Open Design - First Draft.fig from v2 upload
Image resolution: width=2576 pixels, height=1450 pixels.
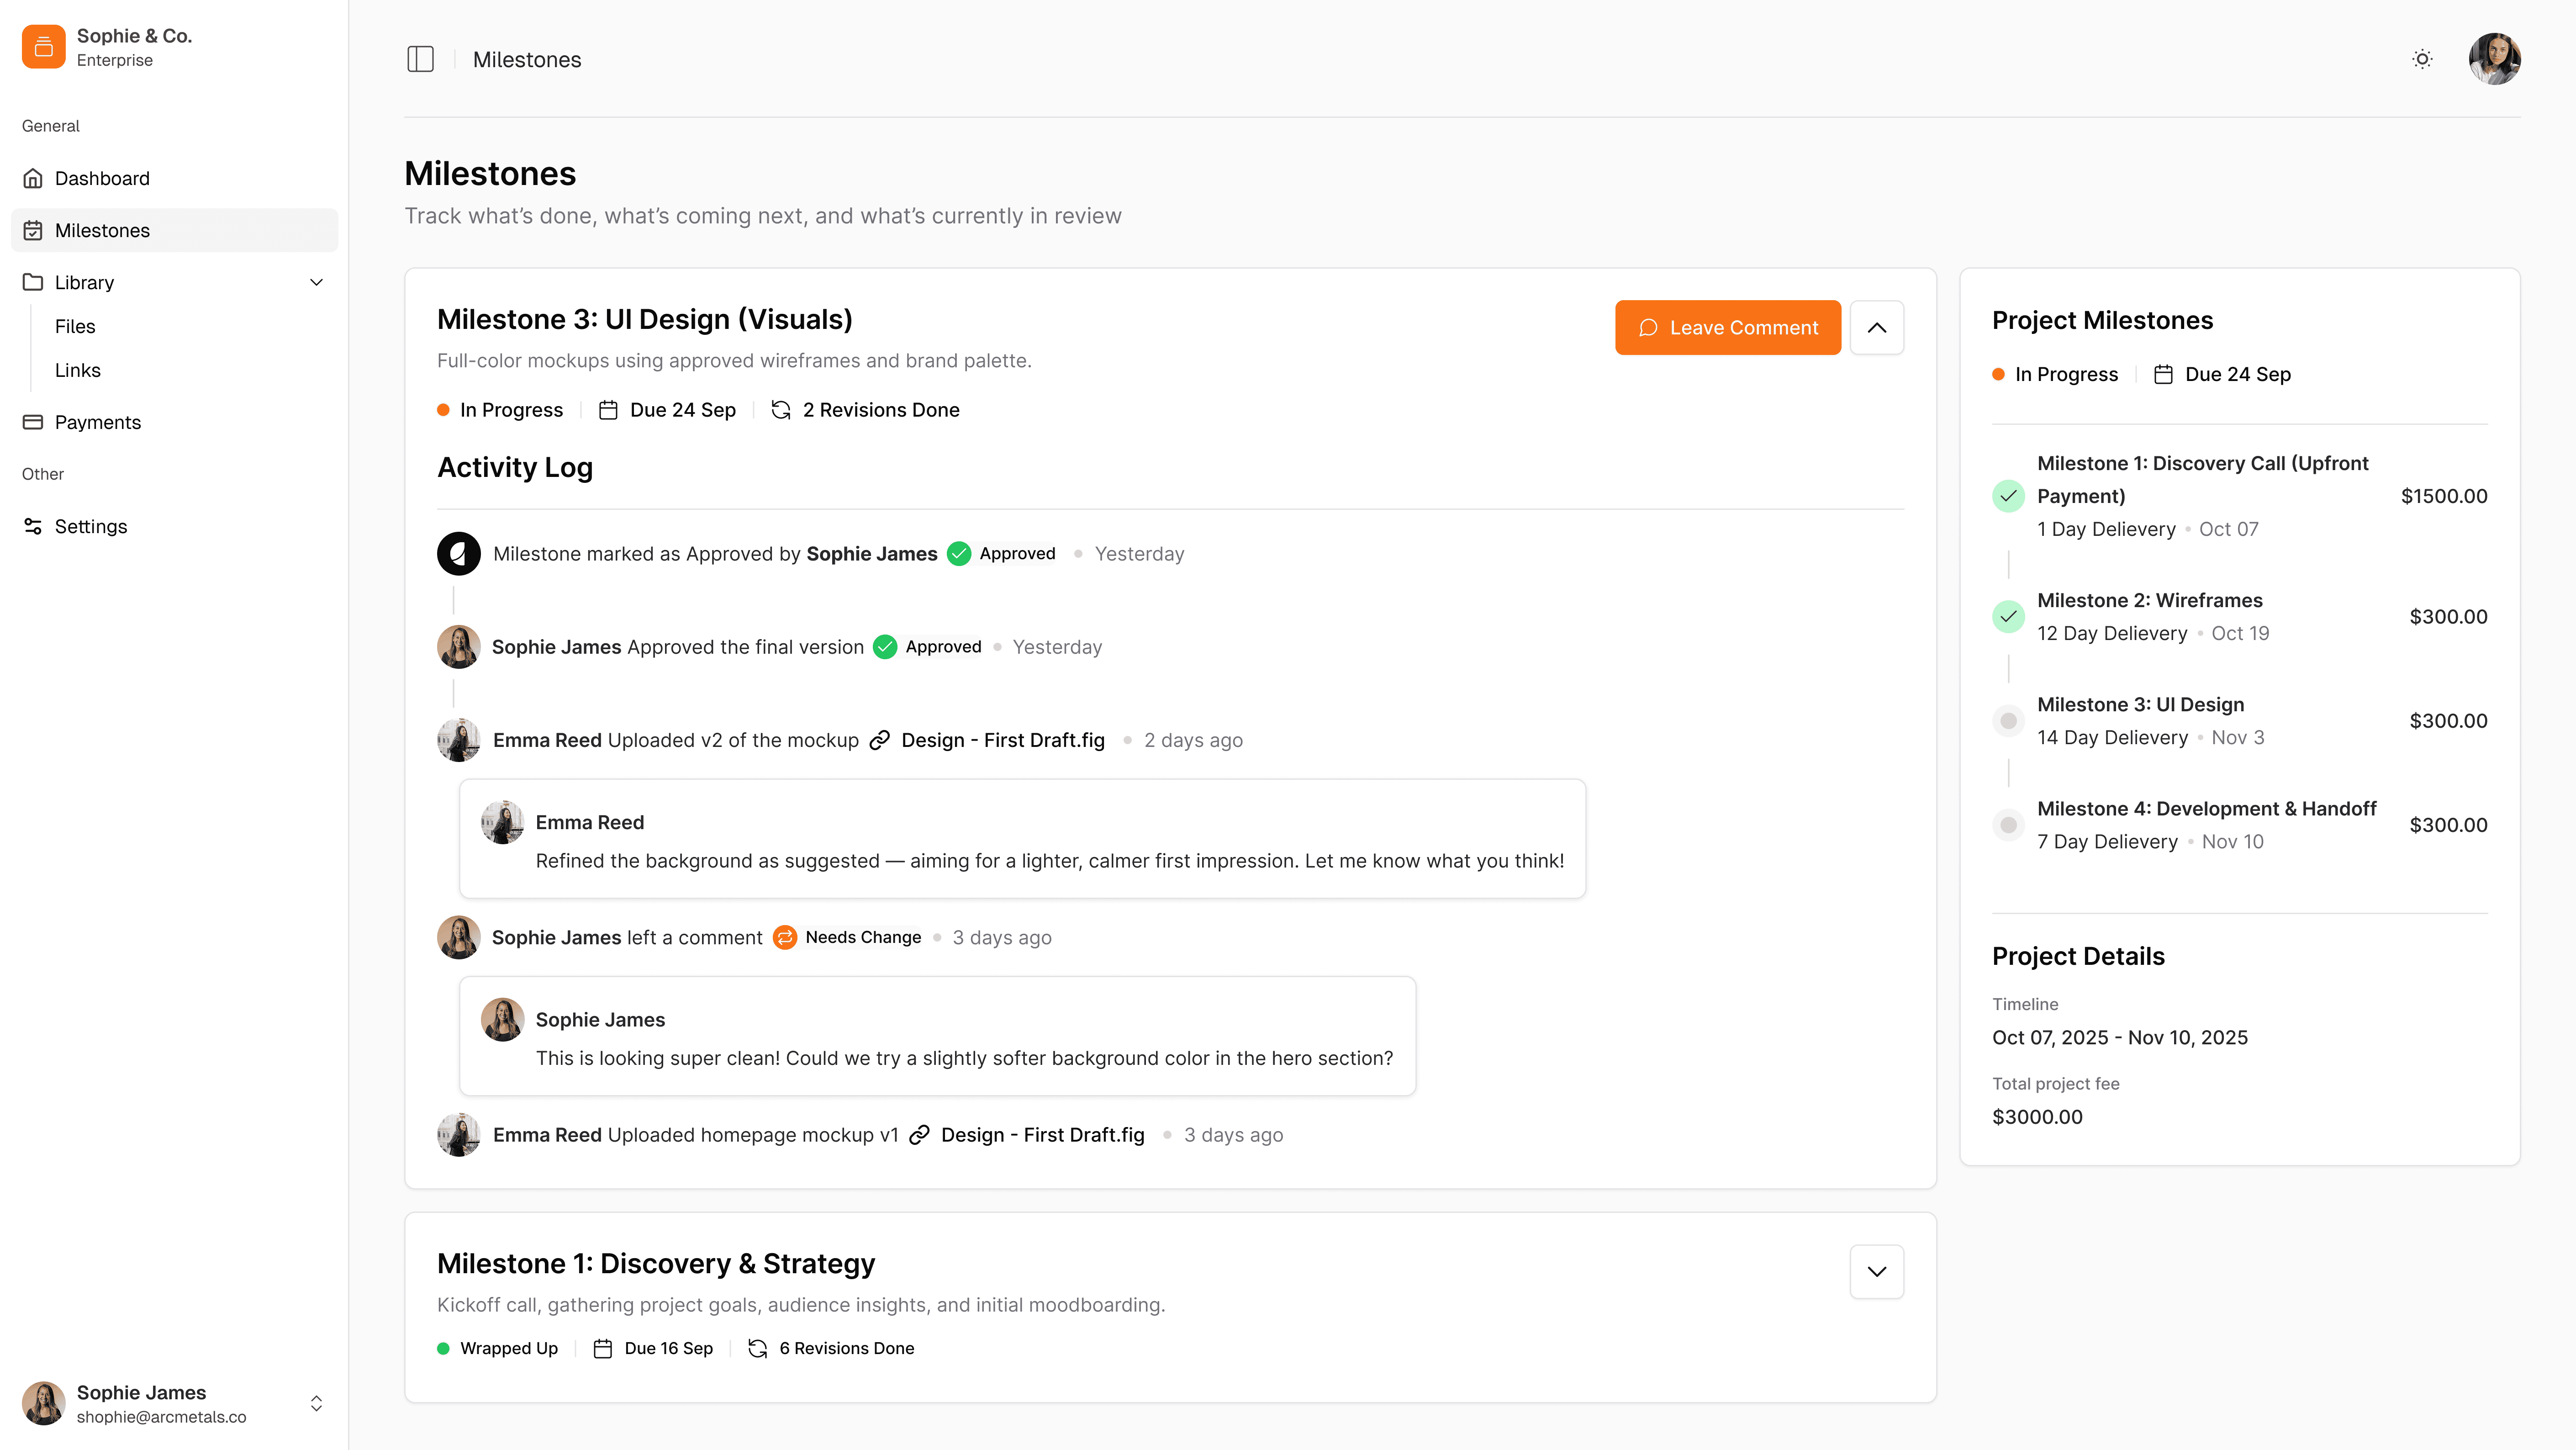click(x=1002, y=740)
